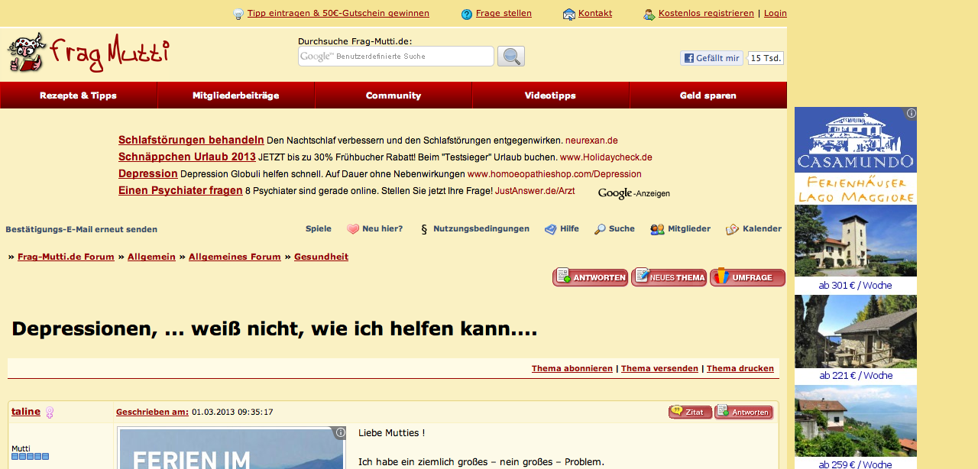Click the Facebook Gefällt mir button
The height and width of the screenshot is (469, 978).
click(x=711, y=58)
